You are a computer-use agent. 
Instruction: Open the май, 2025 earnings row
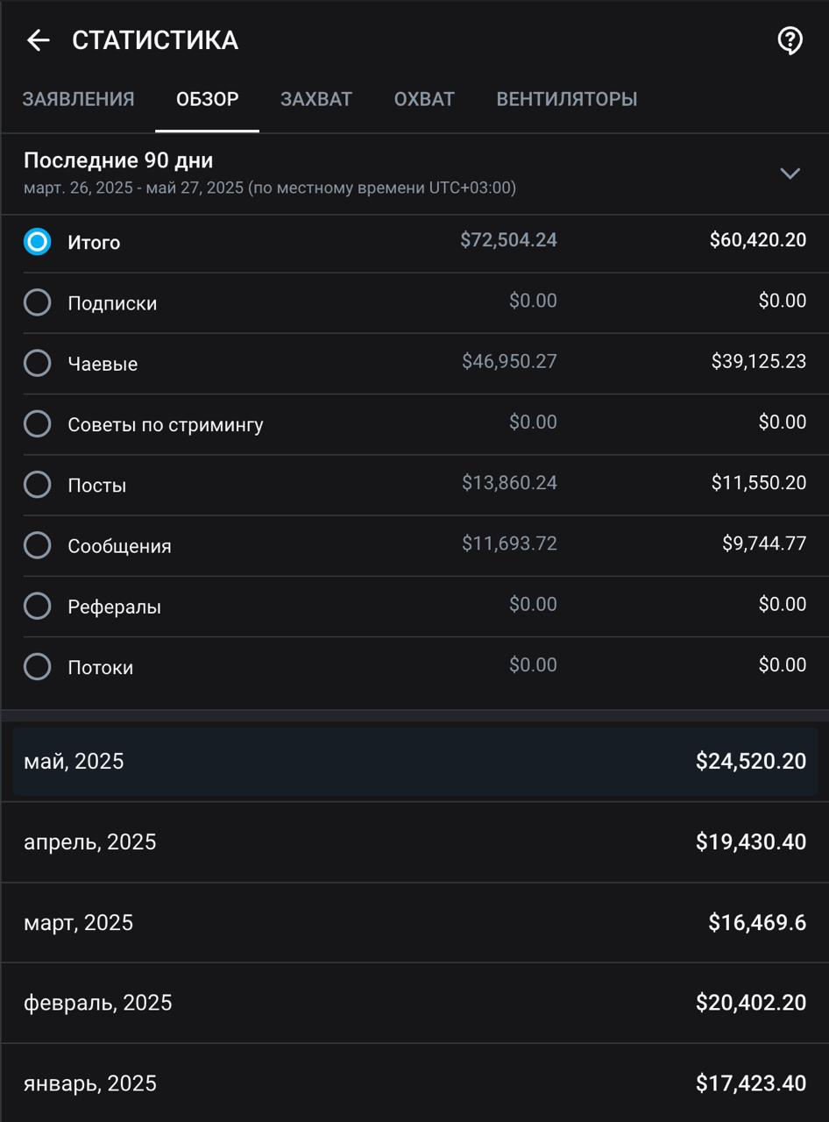[x=414, y=761]
